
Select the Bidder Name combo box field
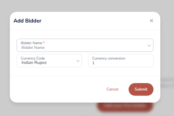82,45
